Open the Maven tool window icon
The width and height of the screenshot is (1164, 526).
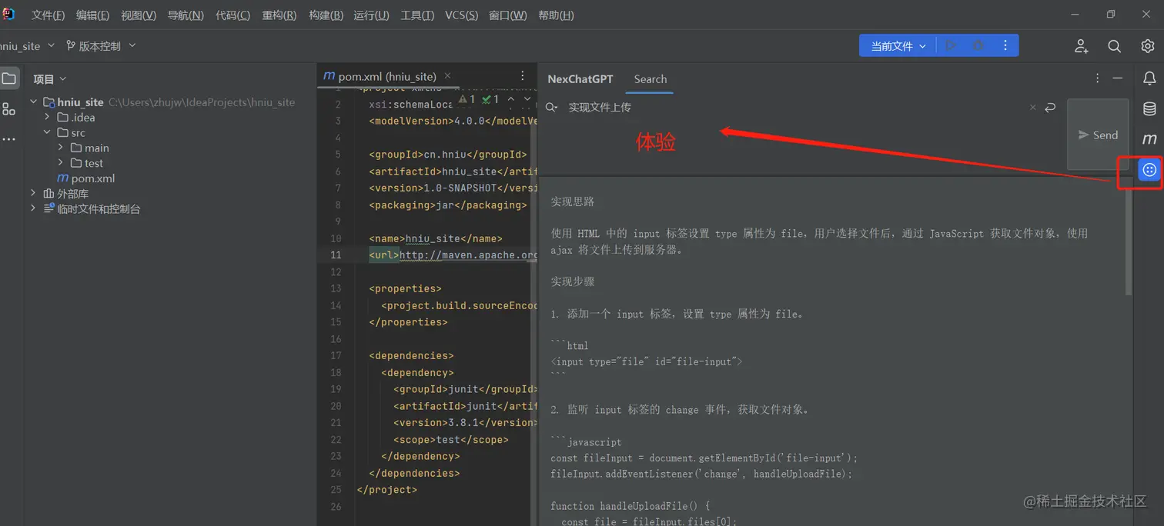point(1149,139)
